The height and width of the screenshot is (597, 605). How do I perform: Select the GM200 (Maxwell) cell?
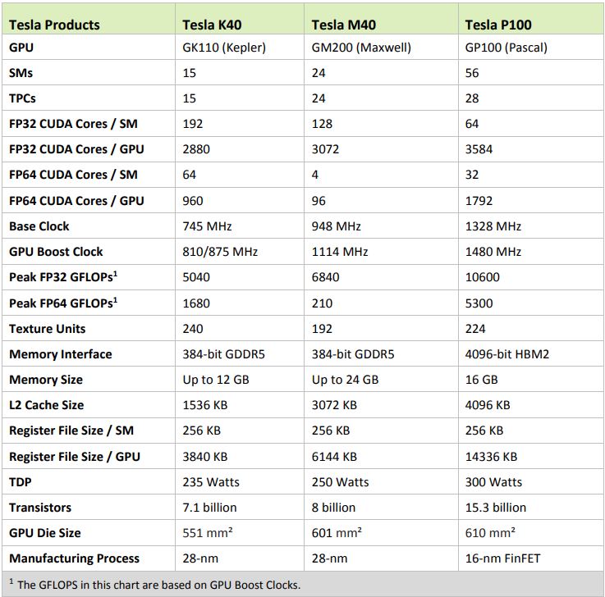361,48
